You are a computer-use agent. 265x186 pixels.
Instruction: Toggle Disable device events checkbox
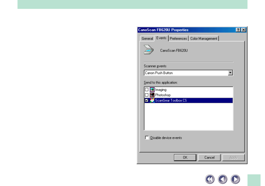[x=147, y=138]
